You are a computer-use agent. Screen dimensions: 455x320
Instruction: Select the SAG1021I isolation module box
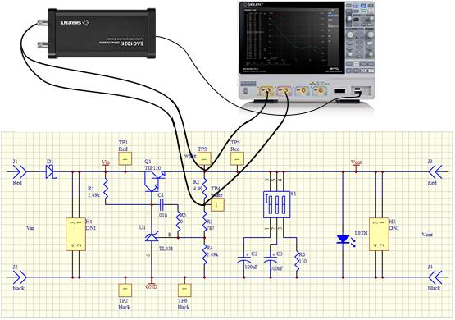coord(102,33)
